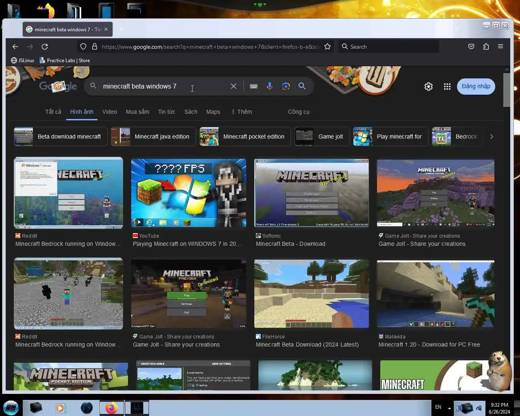Open Google quick settings gear
Viewport: 520px width, 416px height.
point(429,87)
